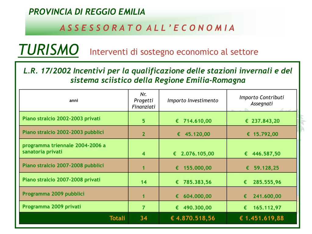Click the 'Importo Investimento' column header
This screenshot has height=234, width=312.
click(x=193, y=101)
